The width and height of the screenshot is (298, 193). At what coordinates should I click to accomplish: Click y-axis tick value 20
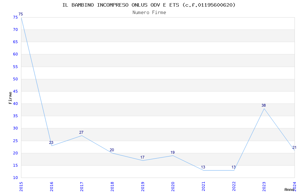15,153
